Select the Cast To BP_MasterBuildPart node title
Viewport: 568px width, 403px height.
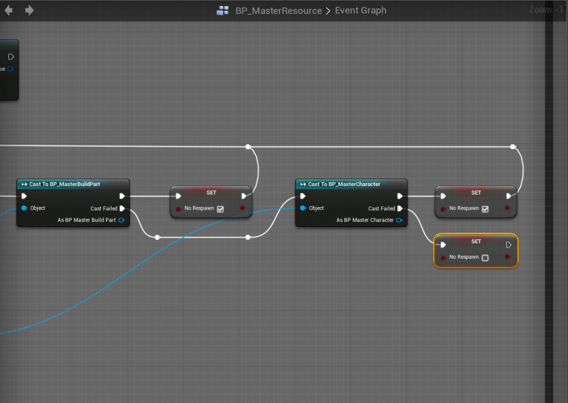pos(64,184)
